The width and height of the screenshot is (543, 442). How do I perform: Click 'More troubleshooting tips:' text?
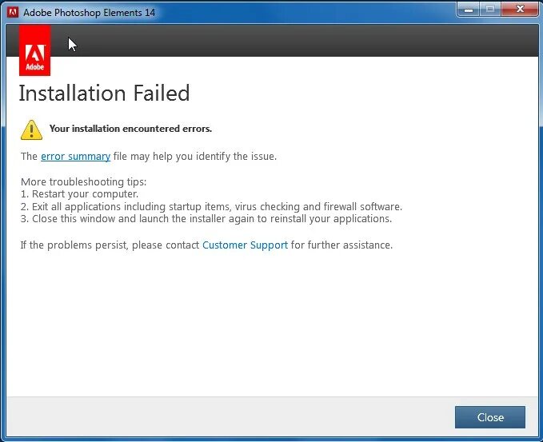[x=83, y=181]
